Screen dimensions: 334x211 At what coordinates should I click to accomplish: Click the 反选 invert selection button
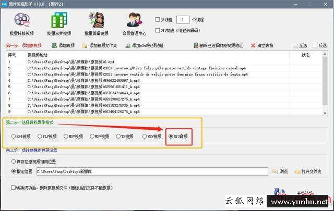point(319,46)
